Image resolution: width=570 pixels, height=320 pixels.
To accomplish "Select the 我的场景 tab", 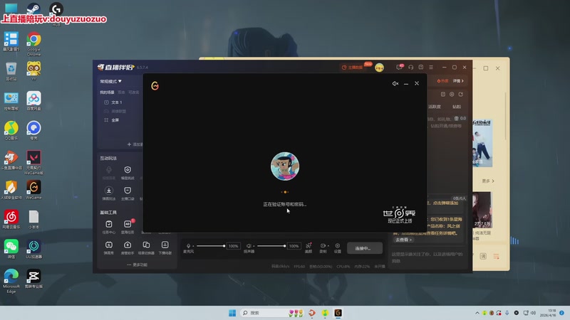I will coord(108,92).
